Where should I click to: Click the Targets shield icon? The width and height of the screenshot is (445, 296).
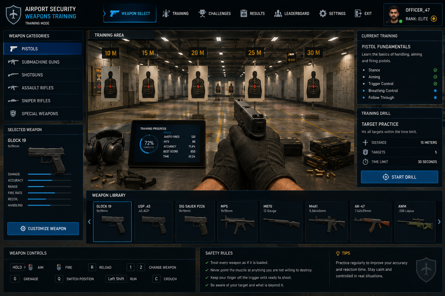(x=365, y=152)
